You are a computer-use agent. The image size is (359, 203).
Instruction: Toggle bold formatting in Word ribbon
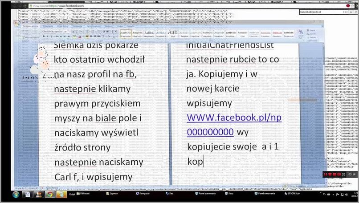44,37
